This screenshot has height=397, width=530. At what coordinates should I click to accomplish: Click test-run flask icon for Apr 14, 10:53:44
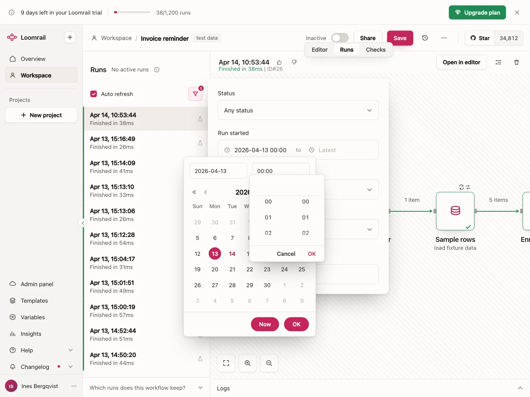point(200,119)
